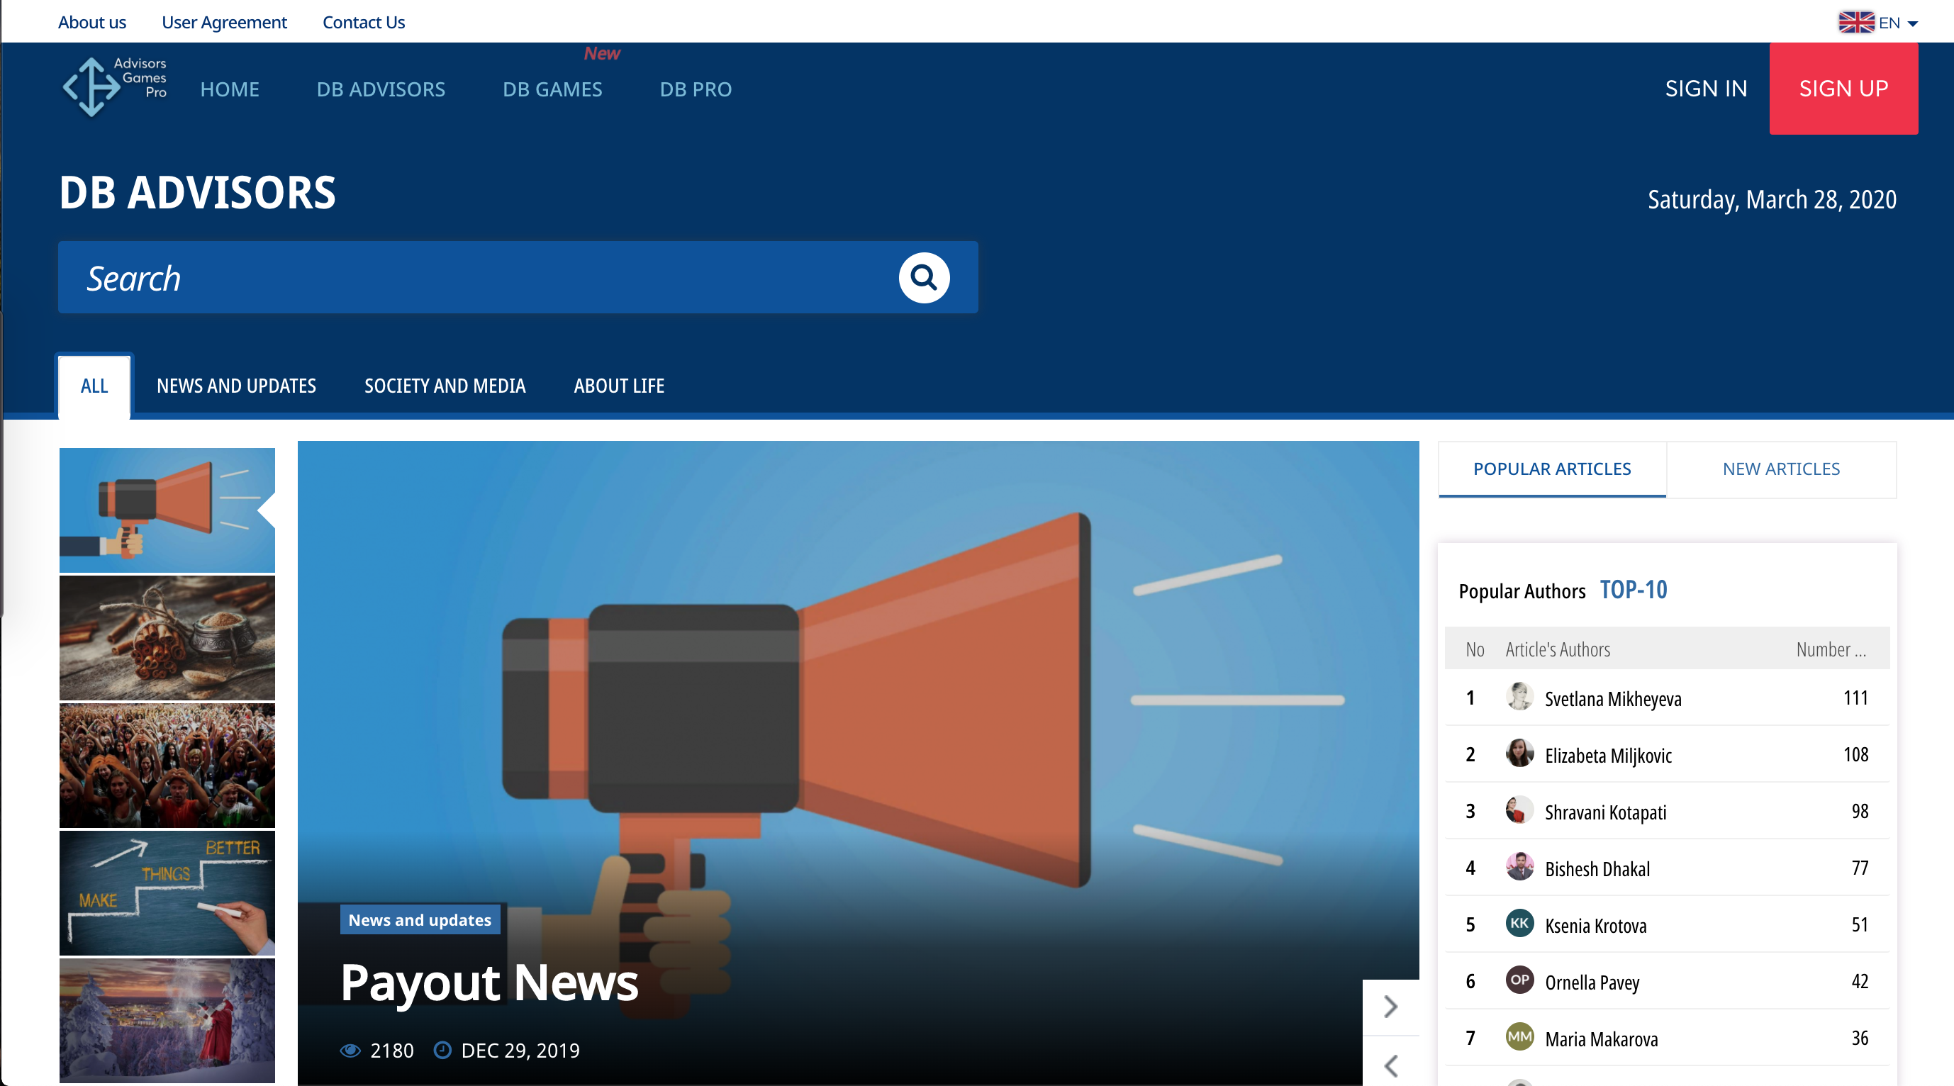Open the Contact Us link

tap(363, 22)
